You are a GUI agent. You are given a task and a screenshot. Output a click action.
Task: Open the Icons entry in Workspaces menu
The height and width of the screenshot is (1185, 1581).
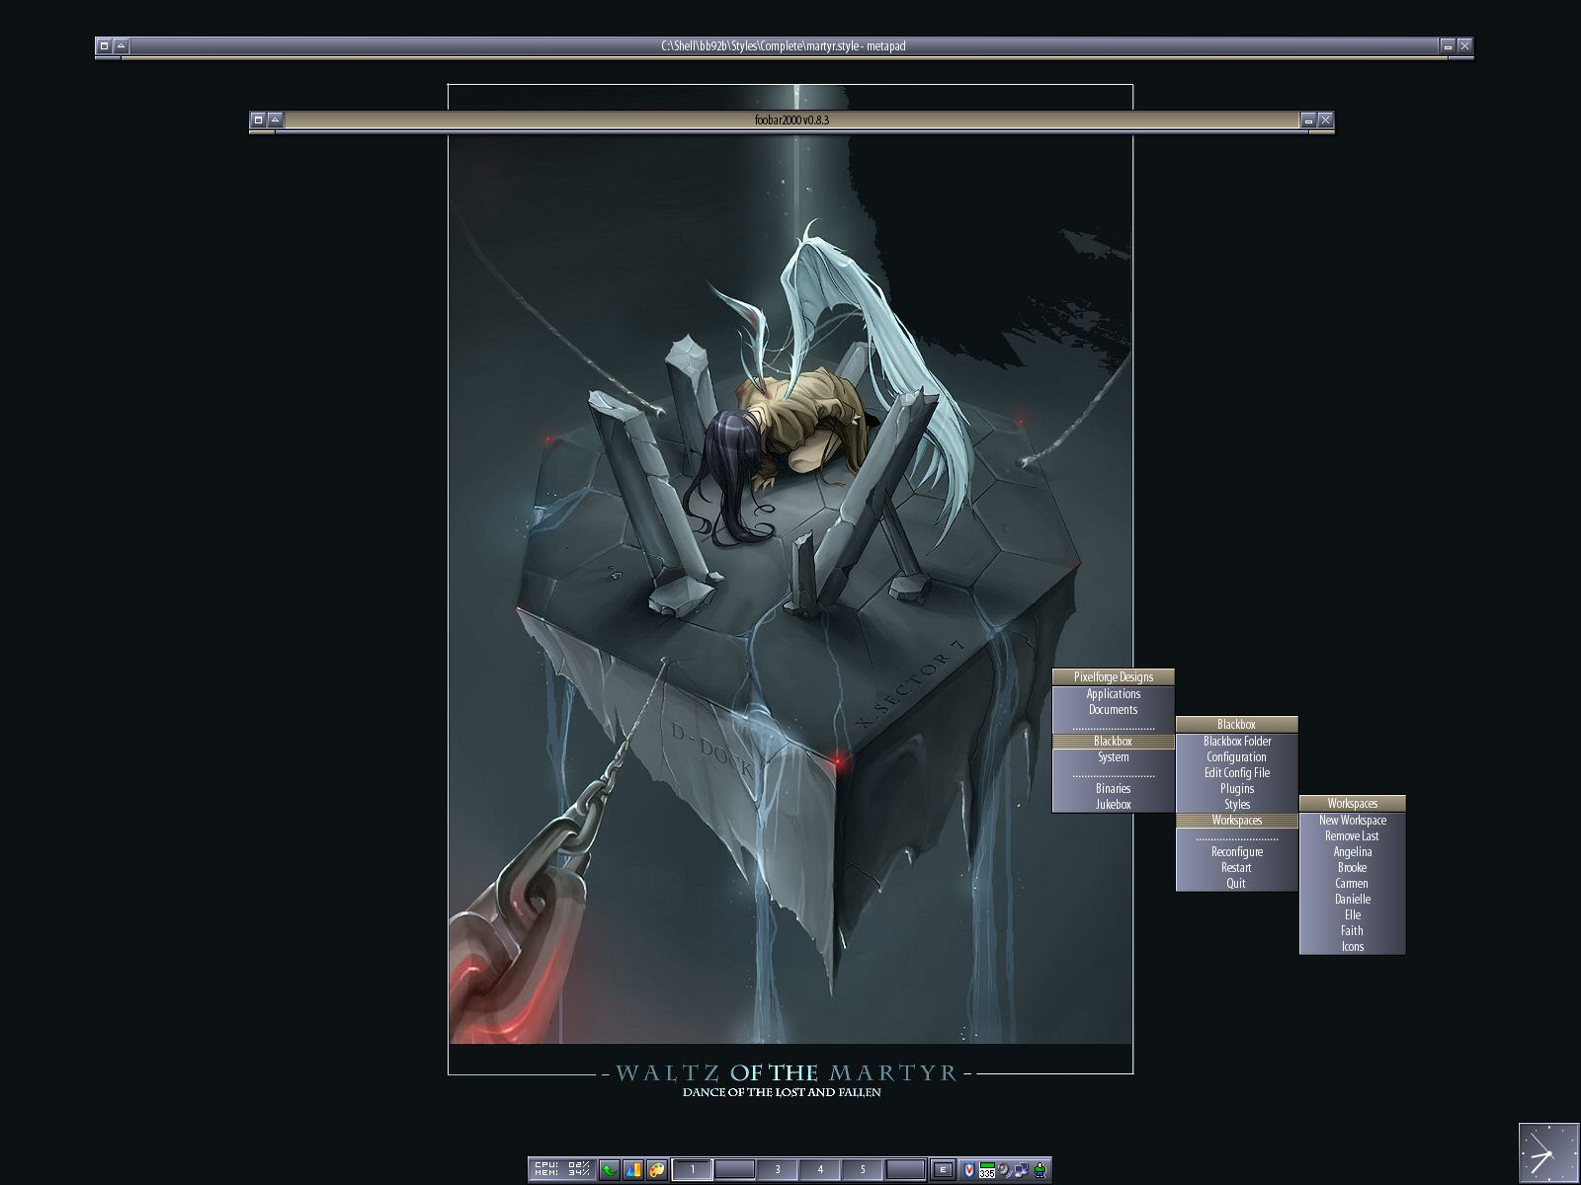click(x=1352, y=947)
